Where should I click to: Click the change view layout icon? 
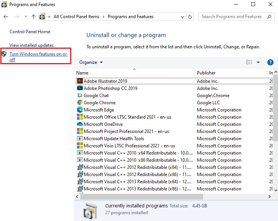pyautogui.click(x=249, y=62)
